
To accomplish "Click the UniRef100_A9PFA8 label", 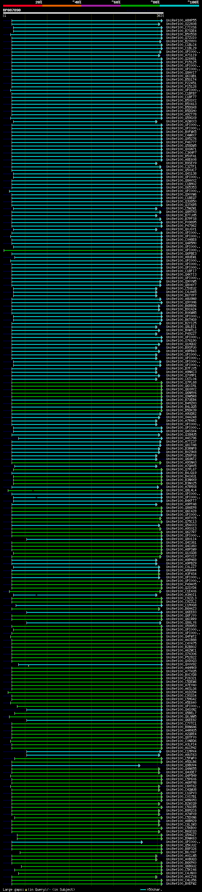I will tap(181, 504).
